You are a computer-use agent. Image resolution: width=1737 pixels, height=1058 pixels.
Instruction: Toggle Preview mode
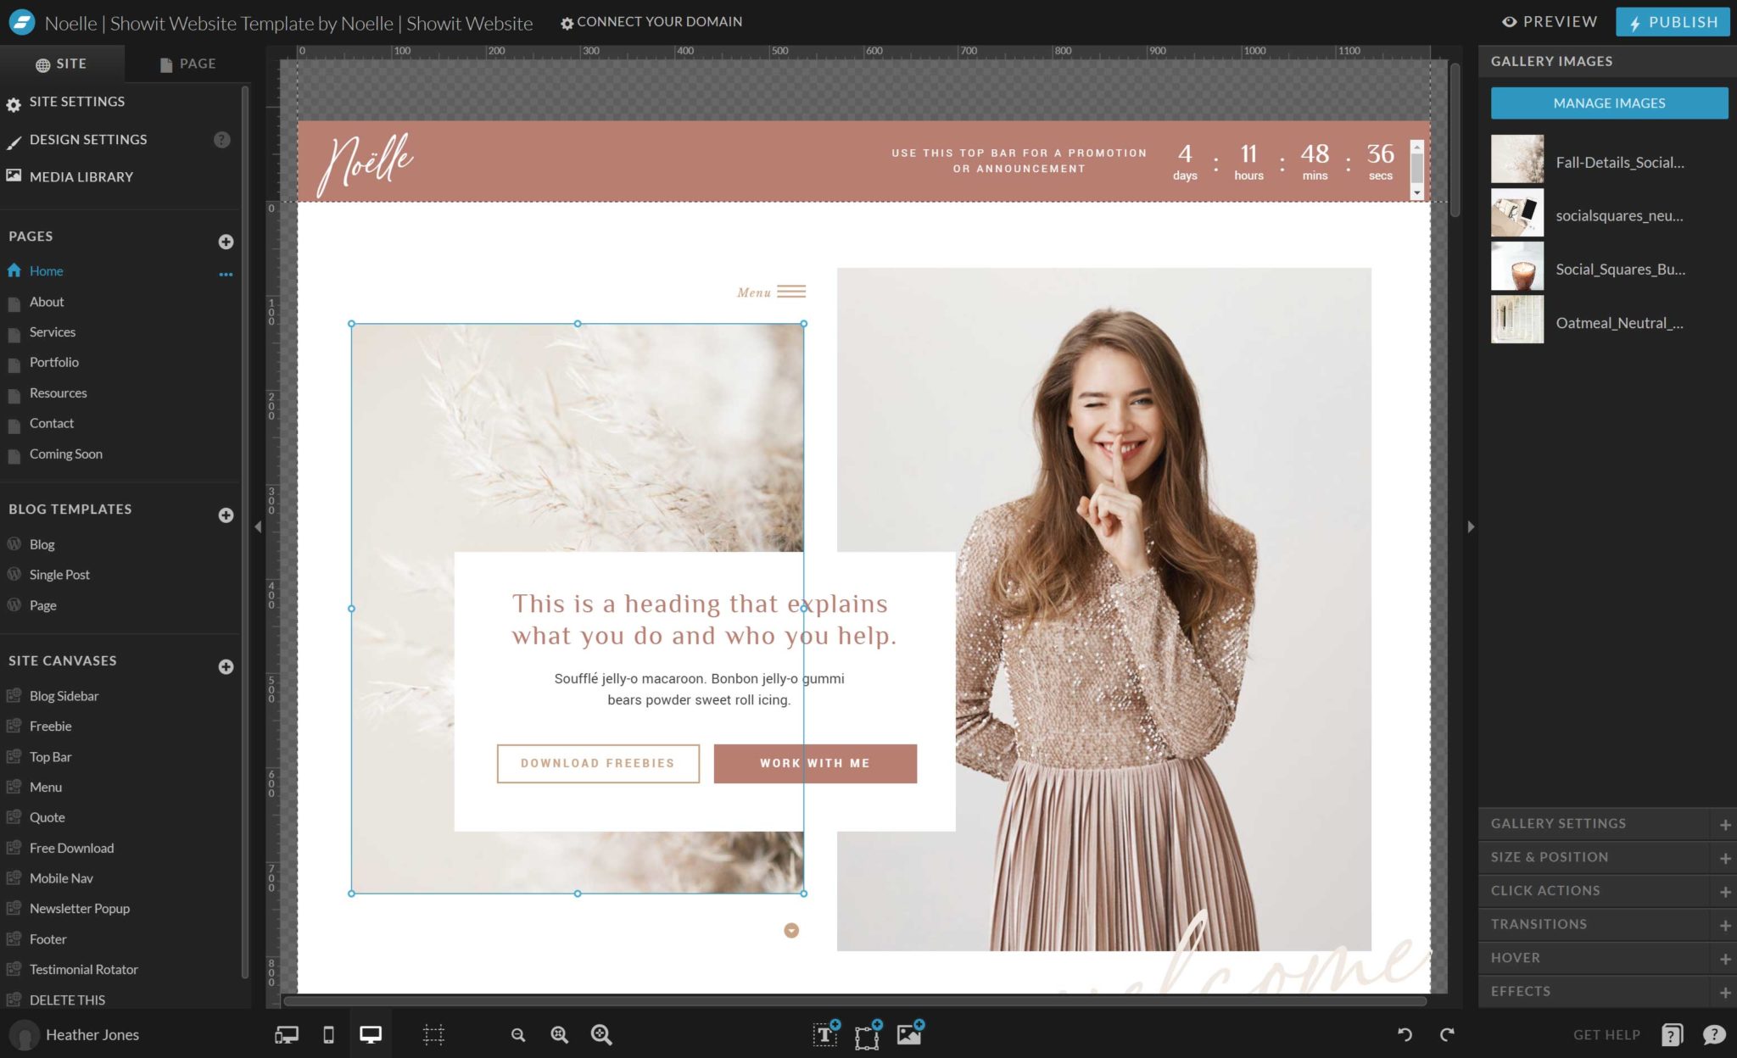coord(1549,21)
